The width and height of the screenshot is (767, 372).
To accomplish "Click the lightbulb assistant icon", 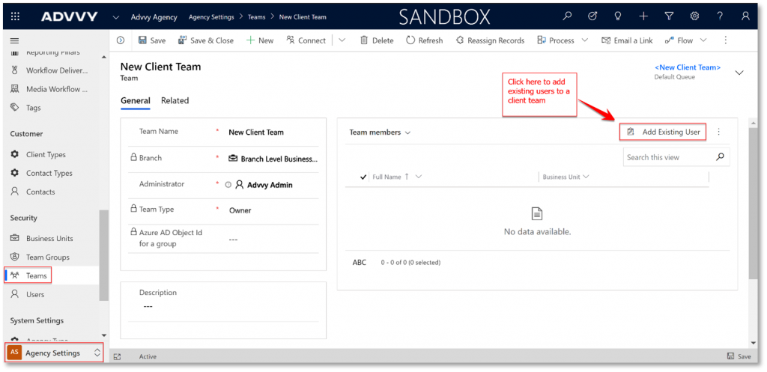I will coord(618,16).
